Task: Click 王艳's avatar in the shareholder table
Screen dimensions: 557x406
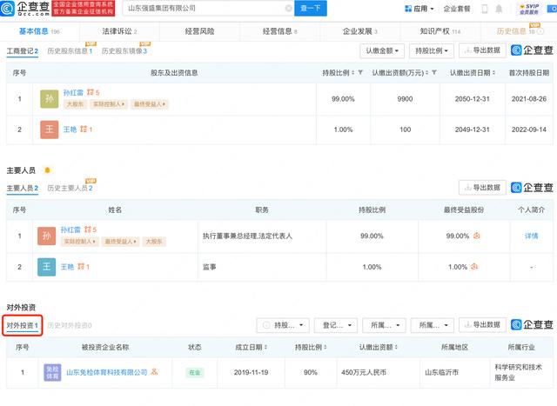Action: pyautogui.click(x=48, y=130)
